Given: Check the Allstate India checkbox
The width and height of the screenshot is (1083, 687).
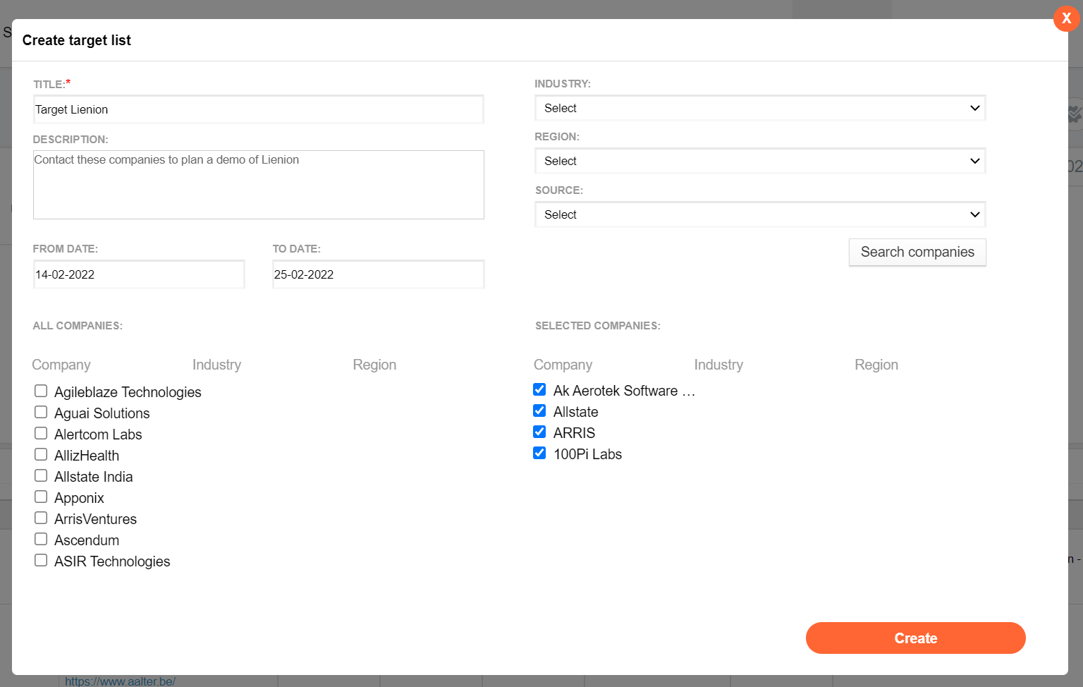Looking at the screenshot, I should click(41, 475).
